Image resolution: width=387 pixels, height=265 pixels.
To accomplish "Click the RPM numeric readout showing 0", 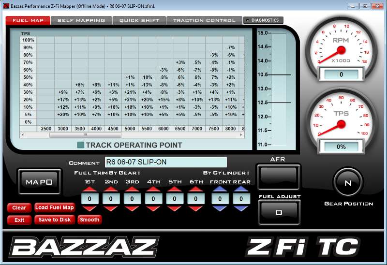I will click(341, 74).
